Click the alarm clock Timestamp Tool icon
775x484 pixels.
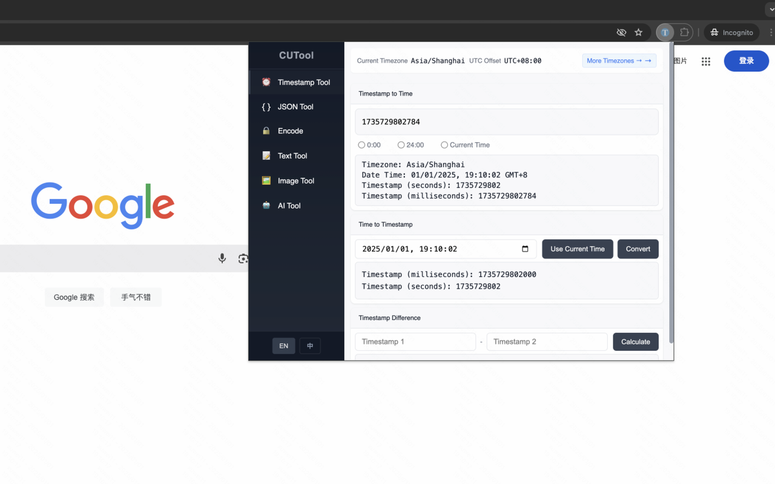(266, 82)
